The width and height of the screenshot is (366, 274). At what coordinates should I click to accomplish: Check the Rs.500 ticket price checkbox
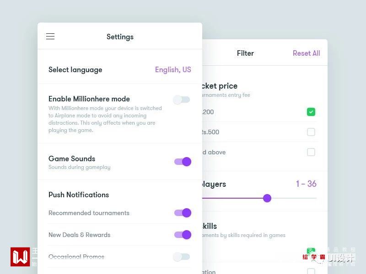(311, 132)
